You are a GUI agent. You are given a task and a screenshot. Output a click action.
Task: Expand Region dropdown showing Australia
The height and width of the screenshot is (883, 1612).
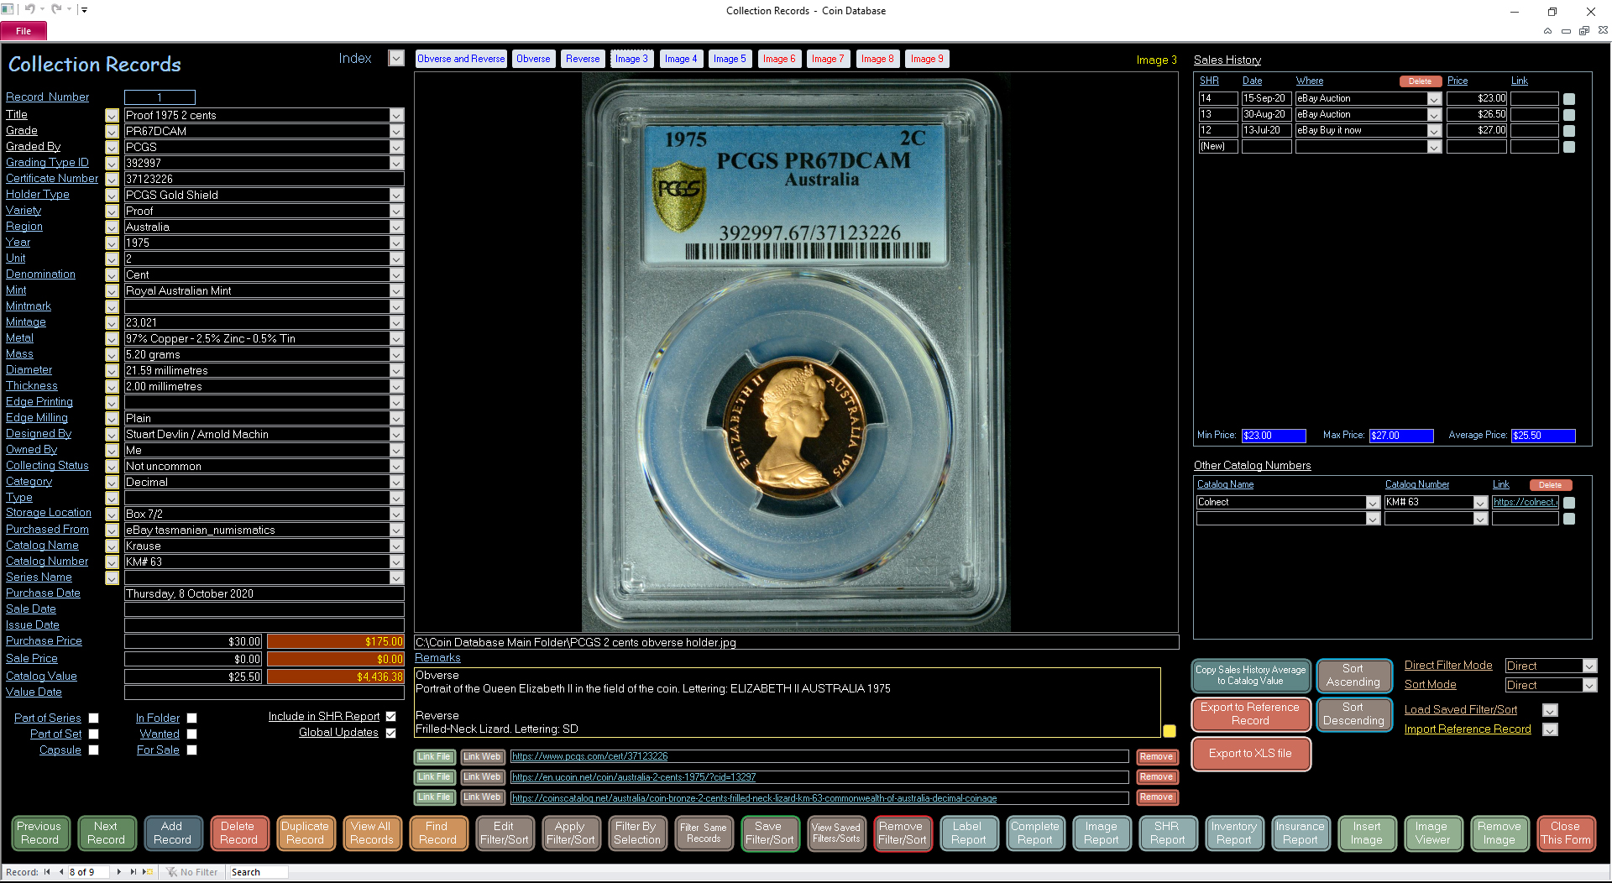[x=396, y=227]
